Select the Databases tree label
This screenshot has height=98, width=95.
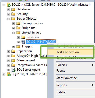[x=23, y=9]
